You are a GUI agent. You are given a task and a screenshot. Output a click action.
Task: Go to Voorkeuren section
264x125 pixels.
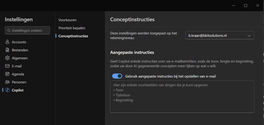tap(67, 20)
